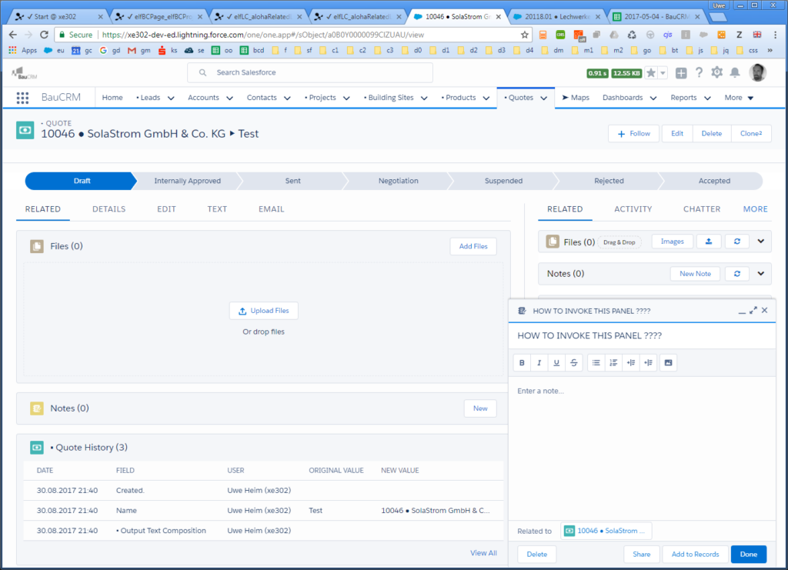Click the Search Salesforce input field

310,72
